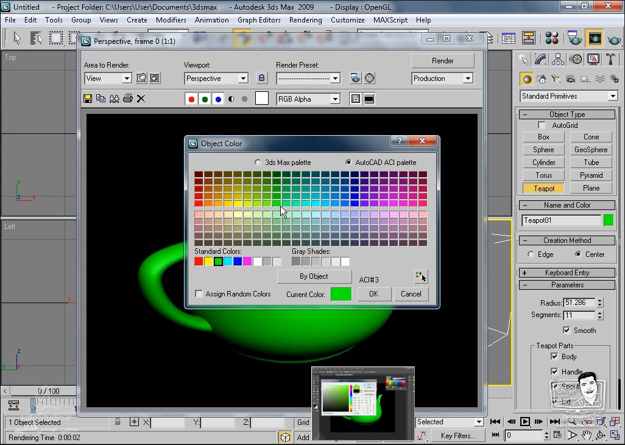Click the Sphere primitive button
The width and height of the screenshot is (625, 445).
coord(543,149)
